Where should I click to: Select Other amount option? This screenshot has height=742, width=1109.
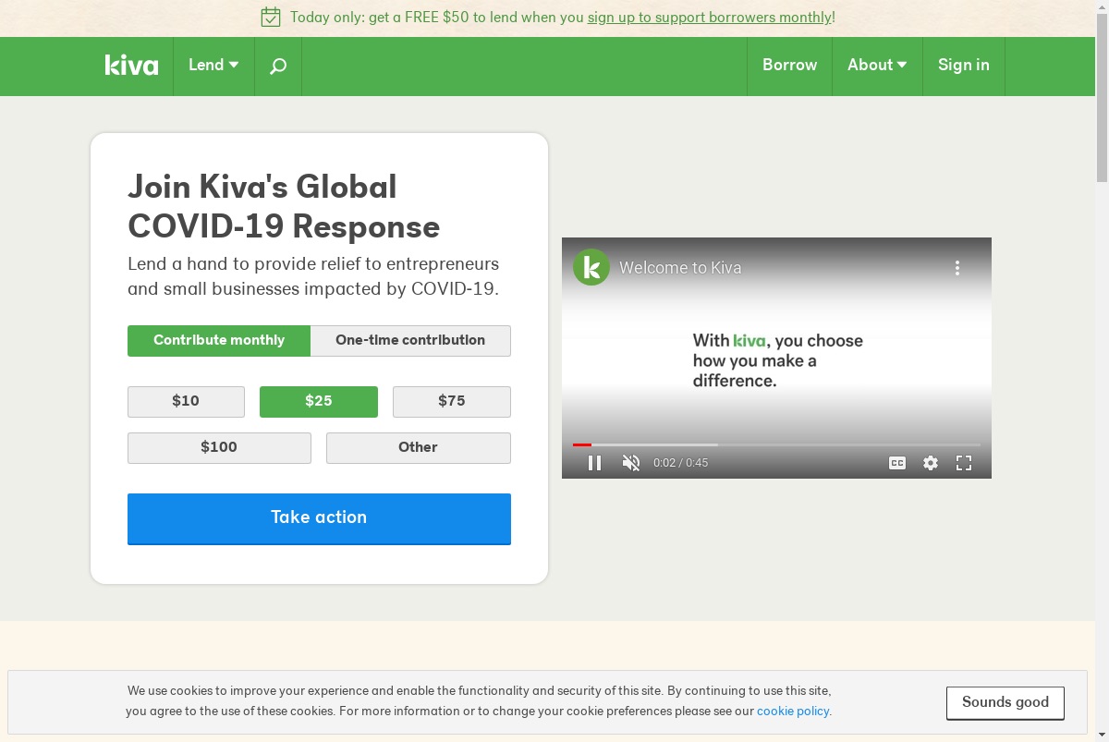pyautogui.click(x=419, y=447)
